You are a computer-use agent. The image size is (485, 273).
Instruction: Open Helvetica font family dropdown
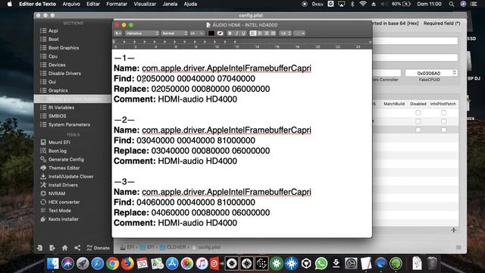click(x=142, y=33)
